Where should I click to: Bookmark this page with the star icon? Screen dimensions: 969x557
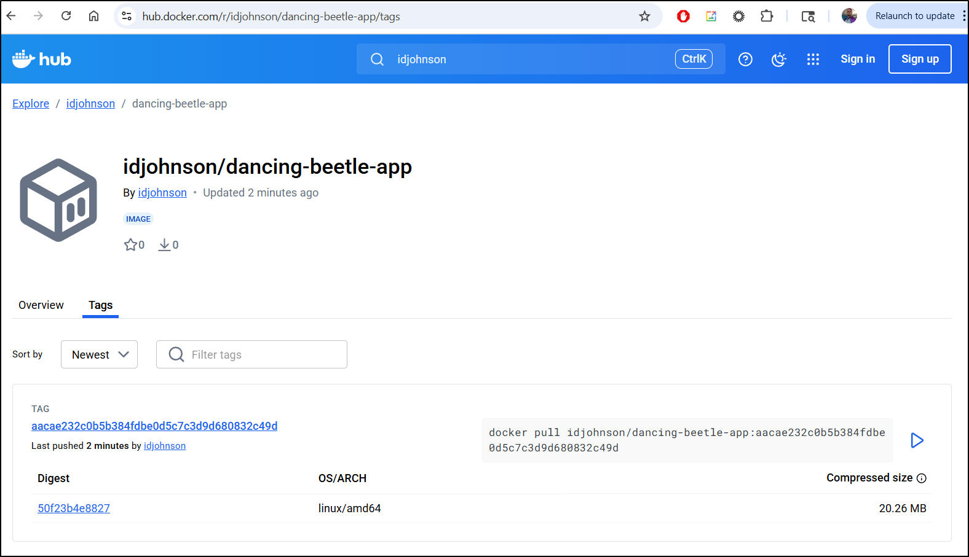[x=644, y=16]
